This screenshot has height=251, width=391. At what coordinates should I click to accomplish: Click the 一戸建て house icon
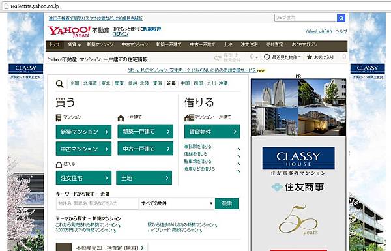pyautogui.click(x=121, y=118)
